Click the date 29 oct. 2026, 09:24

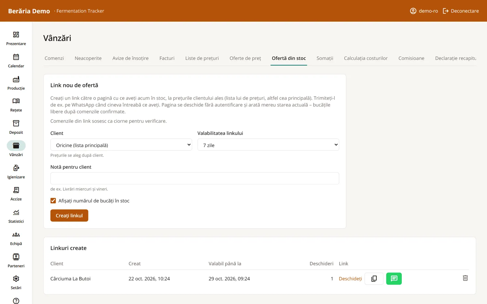229,279
